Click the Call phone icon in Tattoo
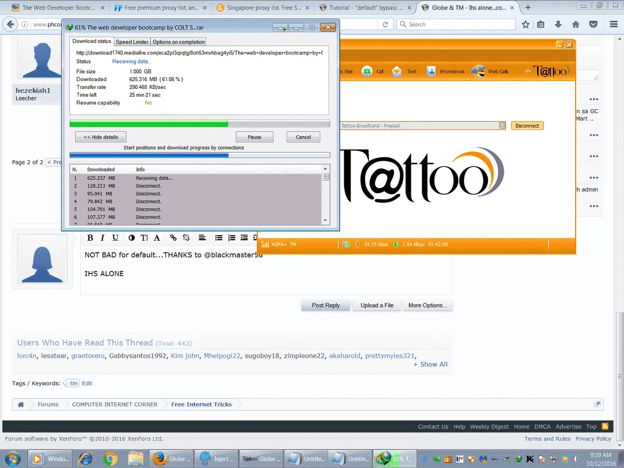Image resolution: width=624 pixels, height=468 pixels. click(368, 71)
